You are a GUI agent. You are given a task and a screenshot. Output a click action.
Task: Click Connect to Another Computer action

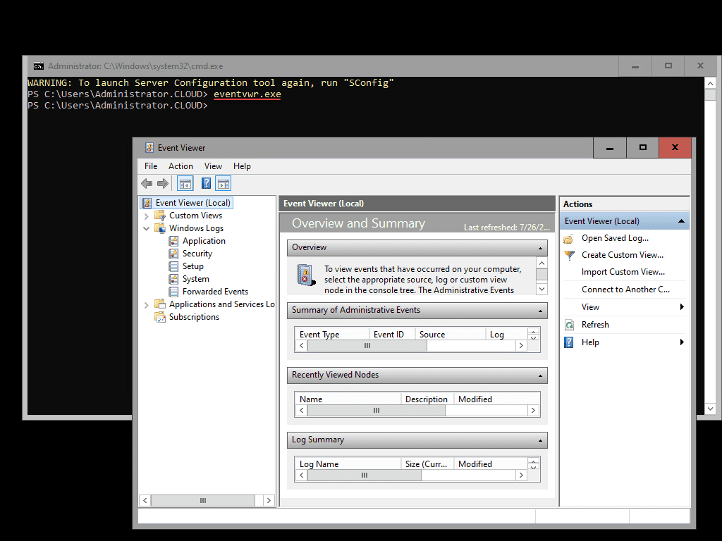(x=625, y=290)
